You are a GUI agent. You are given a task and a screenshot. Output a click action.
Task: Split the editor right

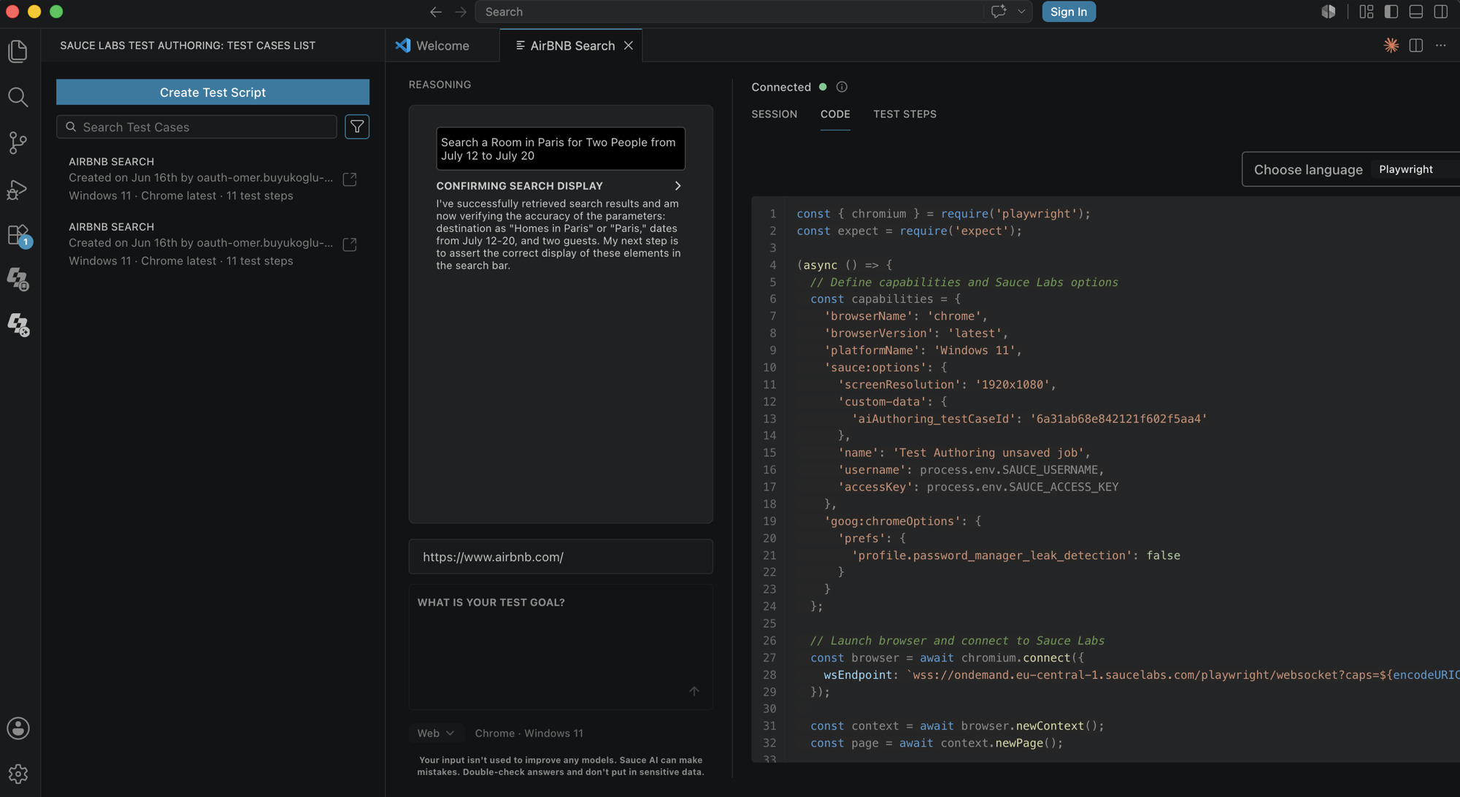(1416, 45)
